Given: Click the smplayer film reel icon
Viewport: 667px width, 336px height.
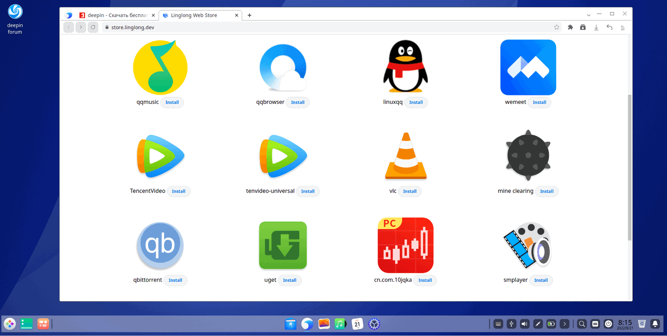Looking at the screenshot, I should (528, 245).
